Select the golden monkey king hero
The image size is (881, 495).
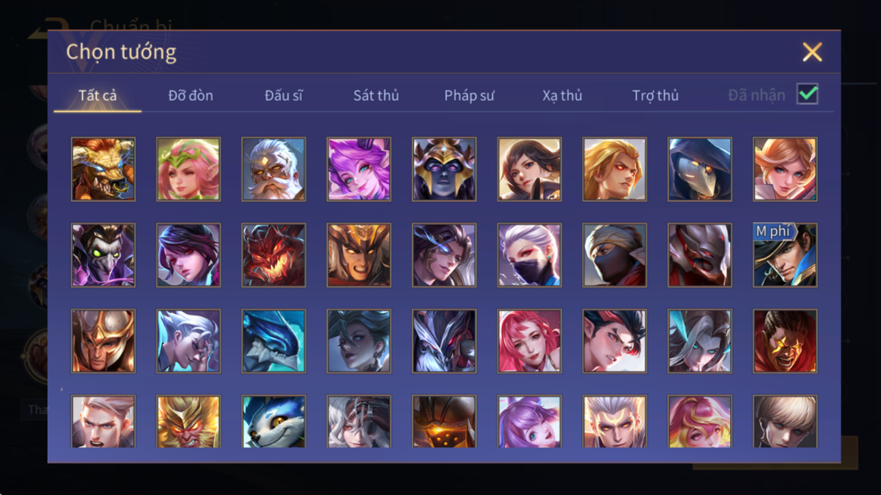coord(188,422)
